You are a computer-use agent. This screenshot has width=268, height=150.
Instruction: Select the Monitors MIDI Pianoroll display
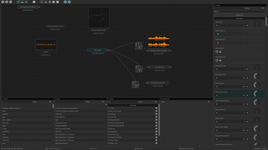(99, 17)
